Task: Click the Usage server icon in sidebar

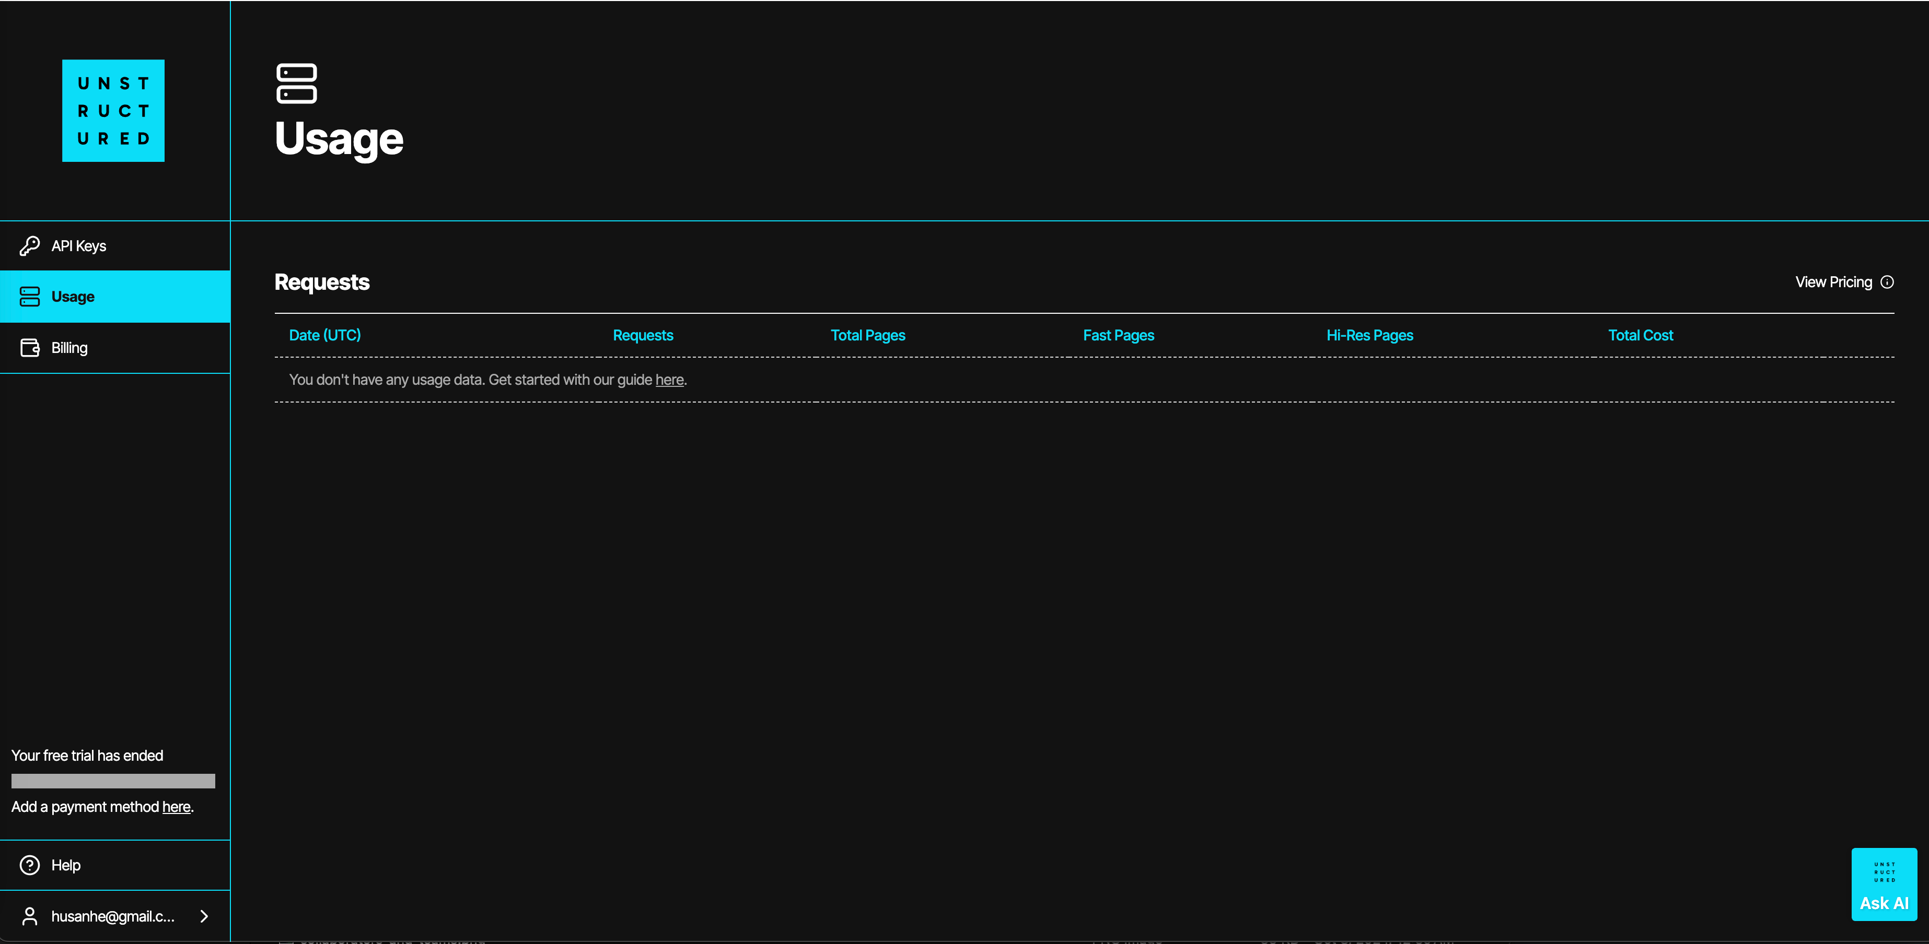Action: point(29,297)
